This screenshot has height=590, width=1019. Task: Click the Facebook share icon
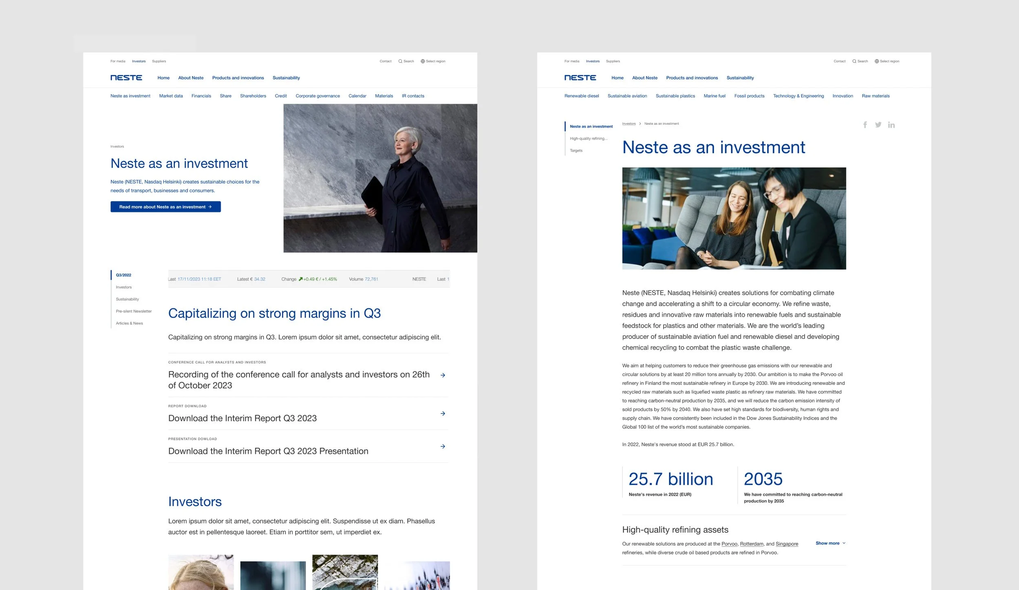pos(865,125)
